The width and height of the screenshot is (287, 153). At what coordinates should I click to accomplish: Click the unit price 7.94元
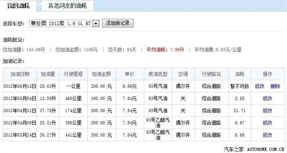tap(130, 110)
